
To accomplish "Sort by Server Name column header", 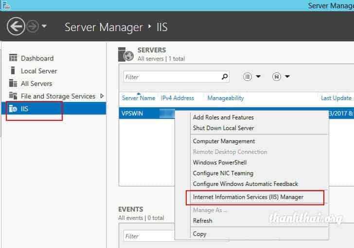I will pyautogui.click(x=138, y=98).
